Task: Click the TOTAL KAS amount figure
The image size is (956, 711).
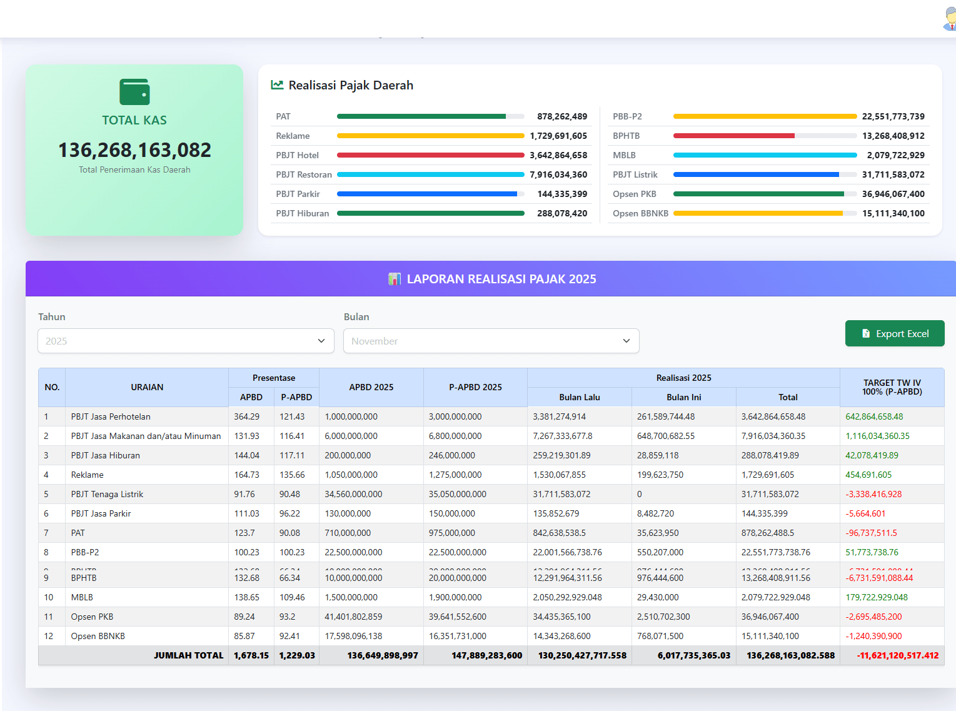Action: tap(134, 150)
